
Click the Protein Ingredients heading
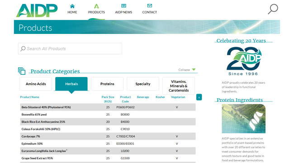[239, 100]
